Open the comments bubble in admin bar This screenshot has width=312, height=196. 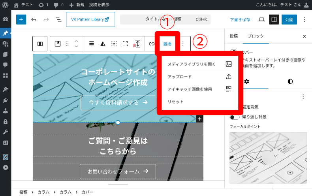click(x=59, y=5)
